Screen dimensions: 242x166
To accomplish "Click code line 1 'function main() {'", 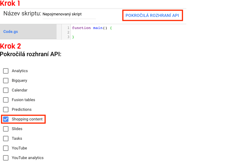I will [92, 28].
